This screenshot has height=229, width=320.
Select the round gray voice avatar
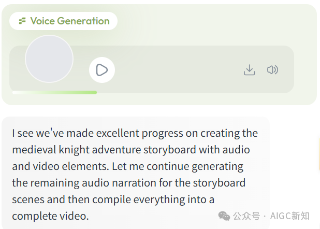tap(49, 59)
